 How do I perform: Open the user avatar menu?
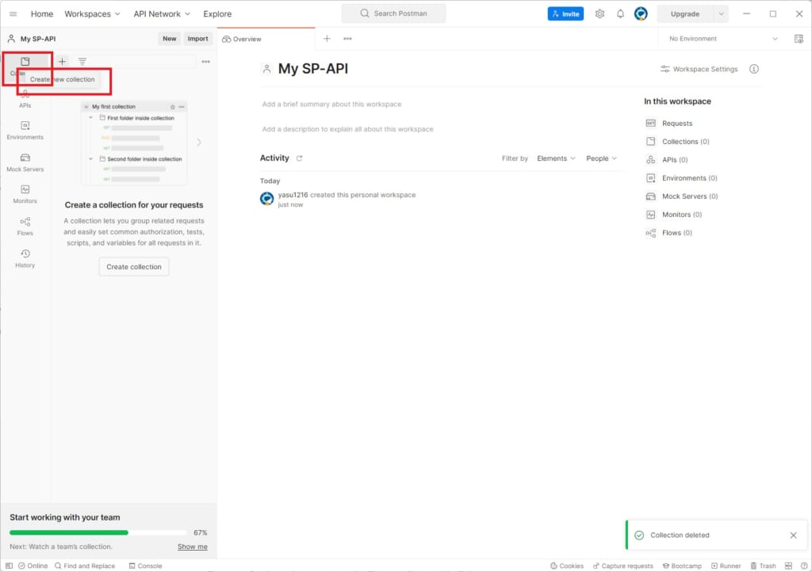pyautogui.click(x=641, y=14)
